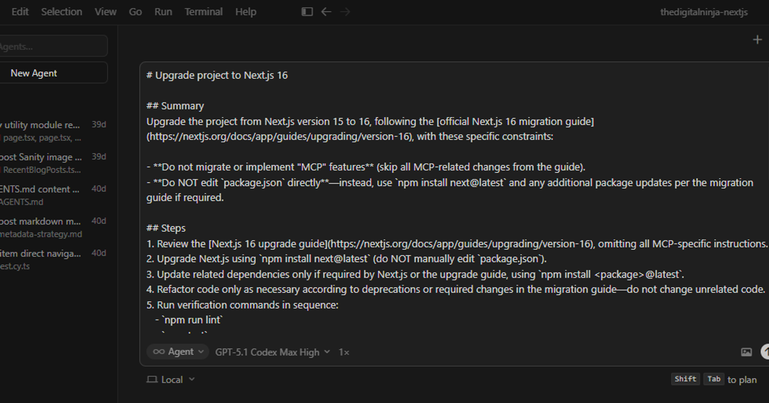This screenshot has height=403, width=769.
Task: Attach an image via image icon
Action: pos(746,352)
